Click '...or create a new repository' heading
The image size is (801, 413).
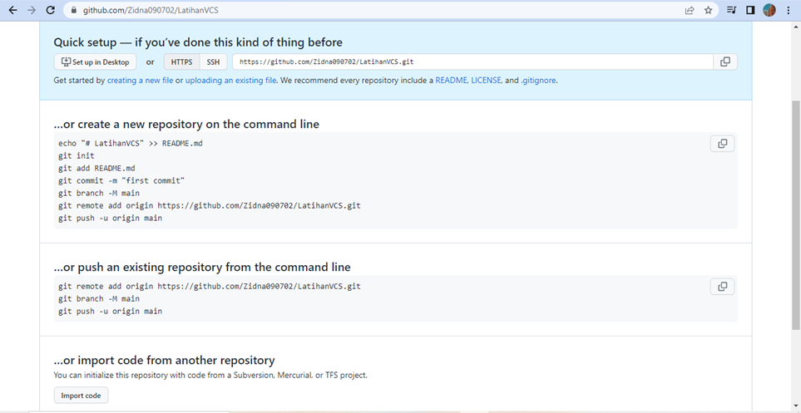(x=186, y=124)
